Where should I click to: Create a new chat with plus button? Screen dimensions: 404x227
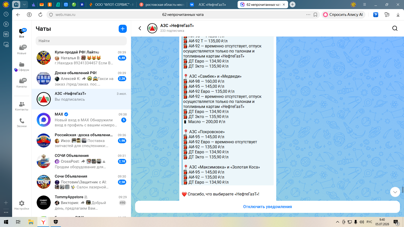point(123,29)
